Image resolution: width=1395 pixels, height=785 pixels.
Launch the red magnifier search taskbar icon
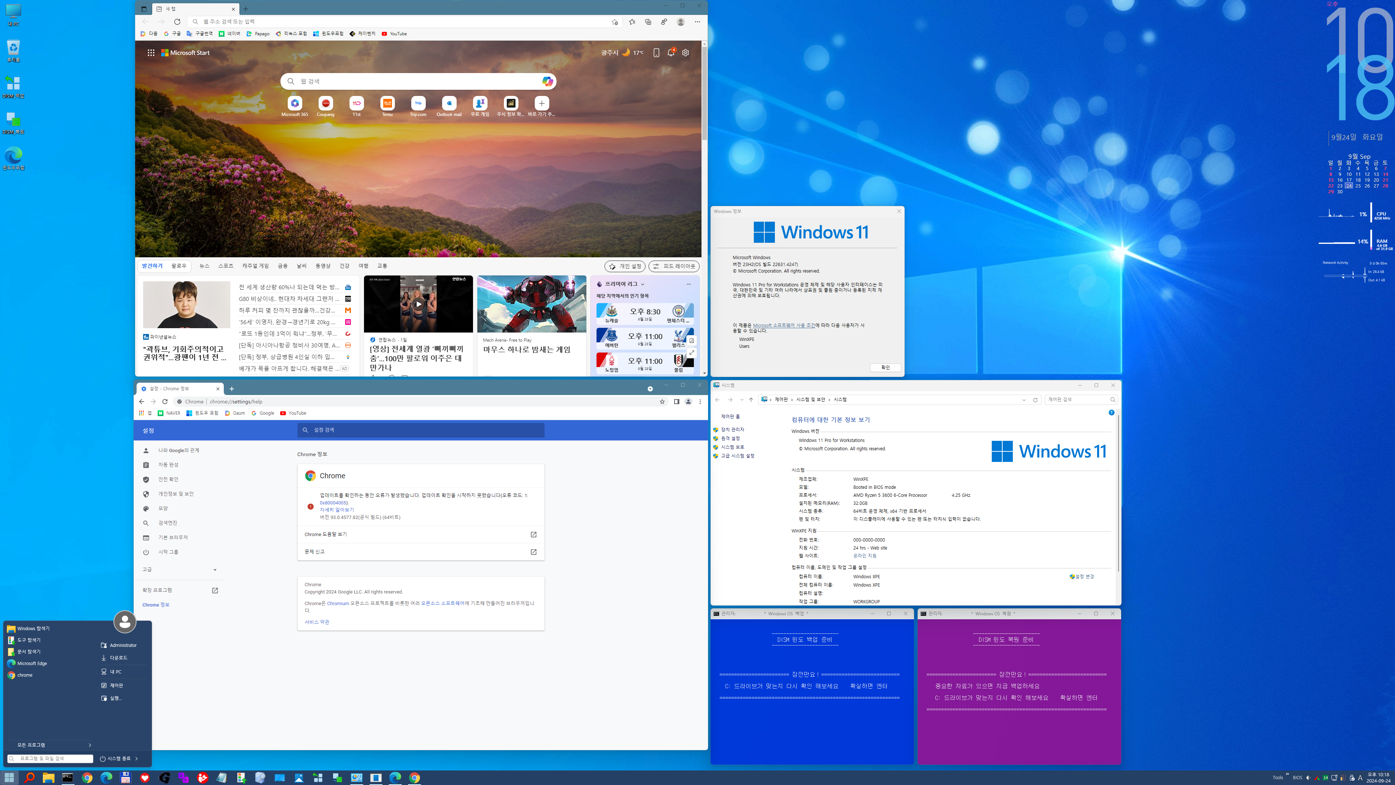point(29,777)
